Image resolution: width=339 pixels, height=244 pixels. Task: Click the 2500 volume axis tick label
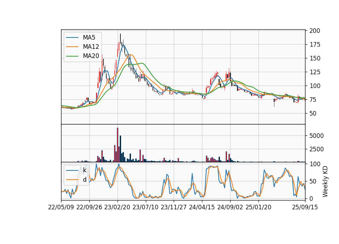pyautogui.click(x=316, y=149)
